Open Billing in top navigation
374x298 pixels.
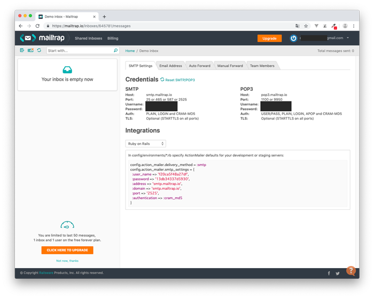tap(113, 38)
